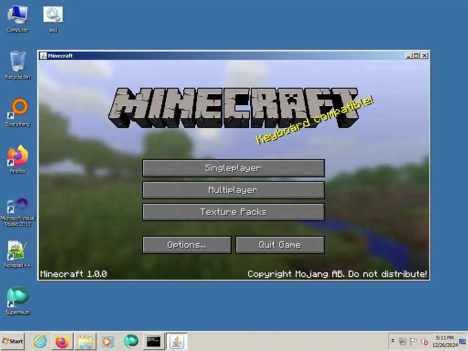The height and width of the screenshot is (351, 468).
Task: Click the Java icon in Minecraft title bar
Action: (x=43, y=55)
